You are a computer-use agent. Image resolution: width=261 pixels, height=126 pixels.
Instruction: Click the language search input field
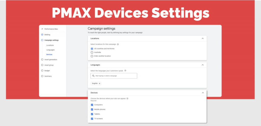tap(114, 76)
